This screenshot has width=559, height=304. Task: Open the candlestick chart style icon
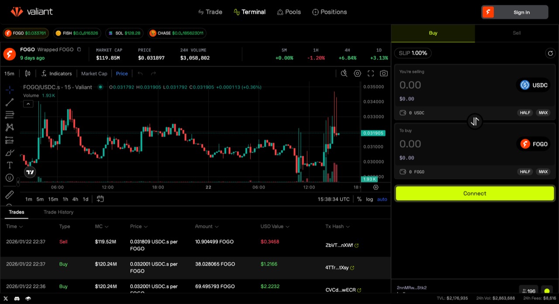pos(28,73)
